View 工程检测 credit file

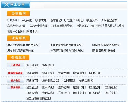coord(111,87)
